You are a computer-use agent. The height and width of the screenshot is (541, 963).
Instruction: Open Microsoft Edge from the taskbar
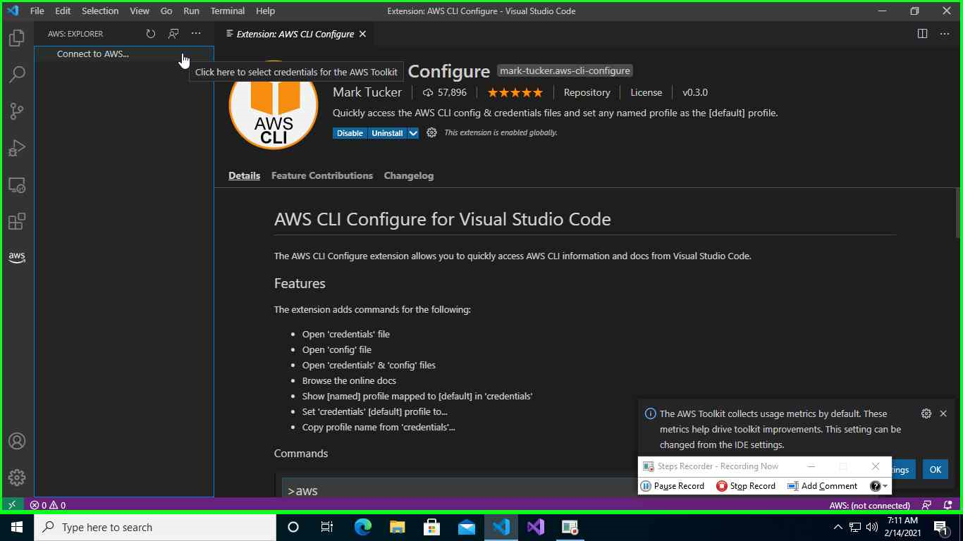[362, 527]
